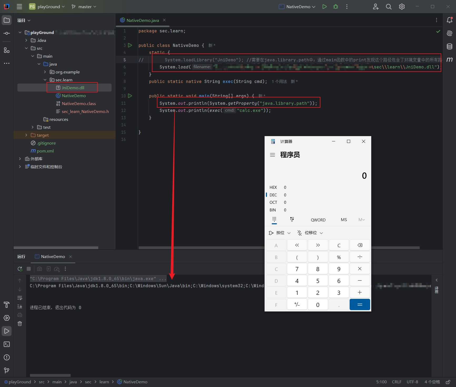Switch Calculator to bit toggling keypad
Viewport: 456px width, 387px height.
292,219
